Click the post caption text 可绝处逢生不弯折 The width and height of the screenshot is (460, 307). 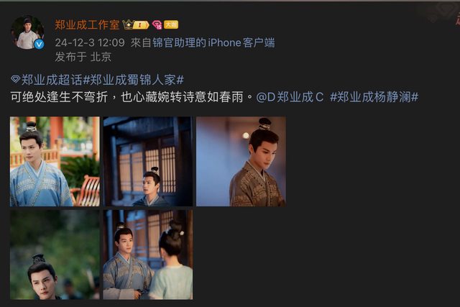(59, 97)
